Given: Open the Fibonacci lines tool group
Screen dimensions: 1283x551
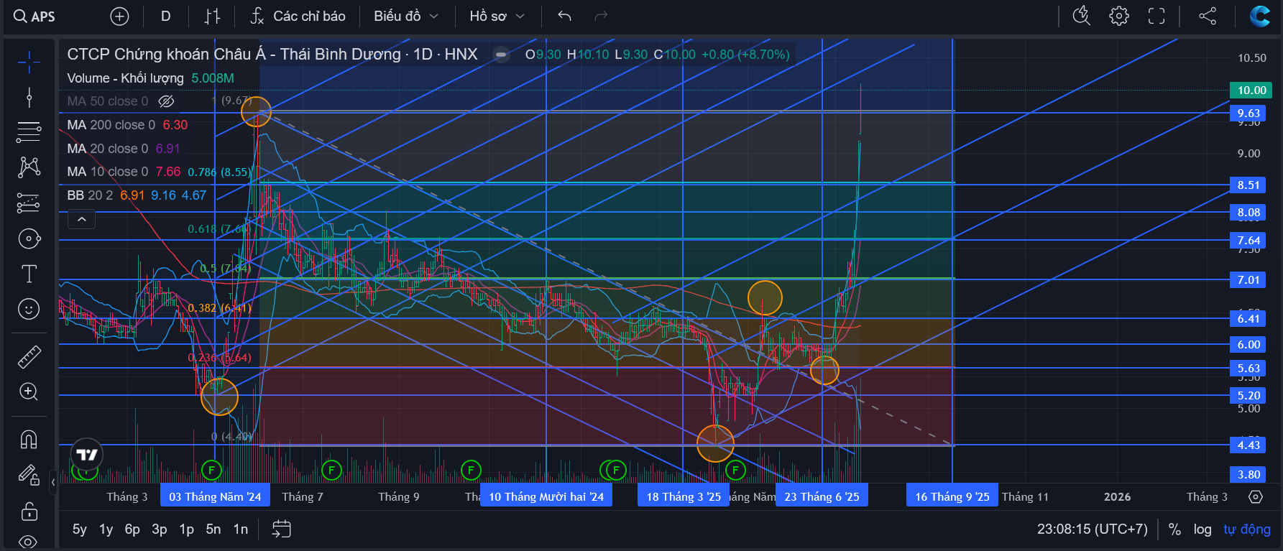Looking at the screenshot, I should (x=29, y=132).
